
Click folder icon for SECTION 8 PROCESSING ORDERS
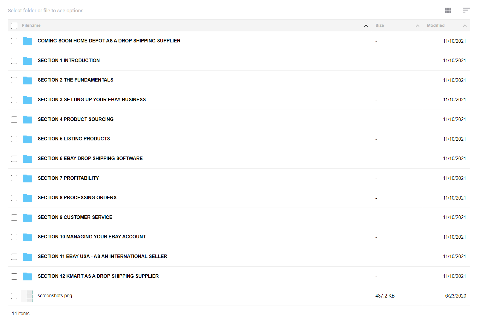(x=27, y=198)
